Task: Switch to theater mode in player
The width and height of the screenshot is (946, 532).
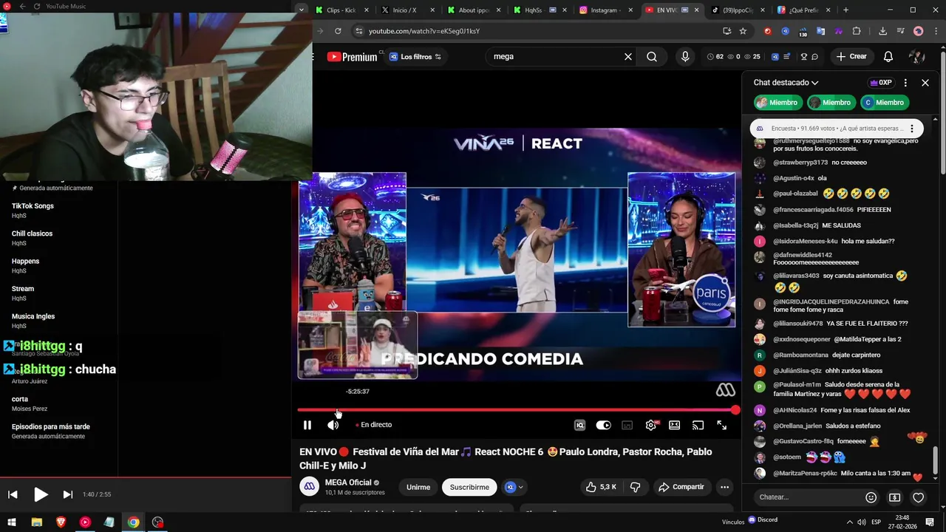Action: point(675,425)
